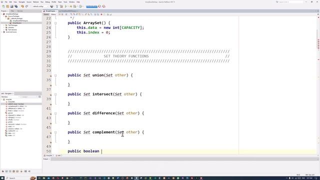320x180 pixels.
Task: Click the Comment editor toolbar icon
Action: (x=108, y=14)
